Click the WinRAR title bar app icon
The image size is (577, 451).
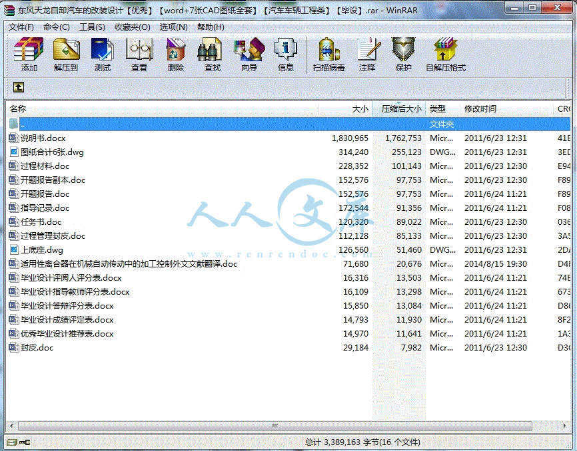[9, 10]
